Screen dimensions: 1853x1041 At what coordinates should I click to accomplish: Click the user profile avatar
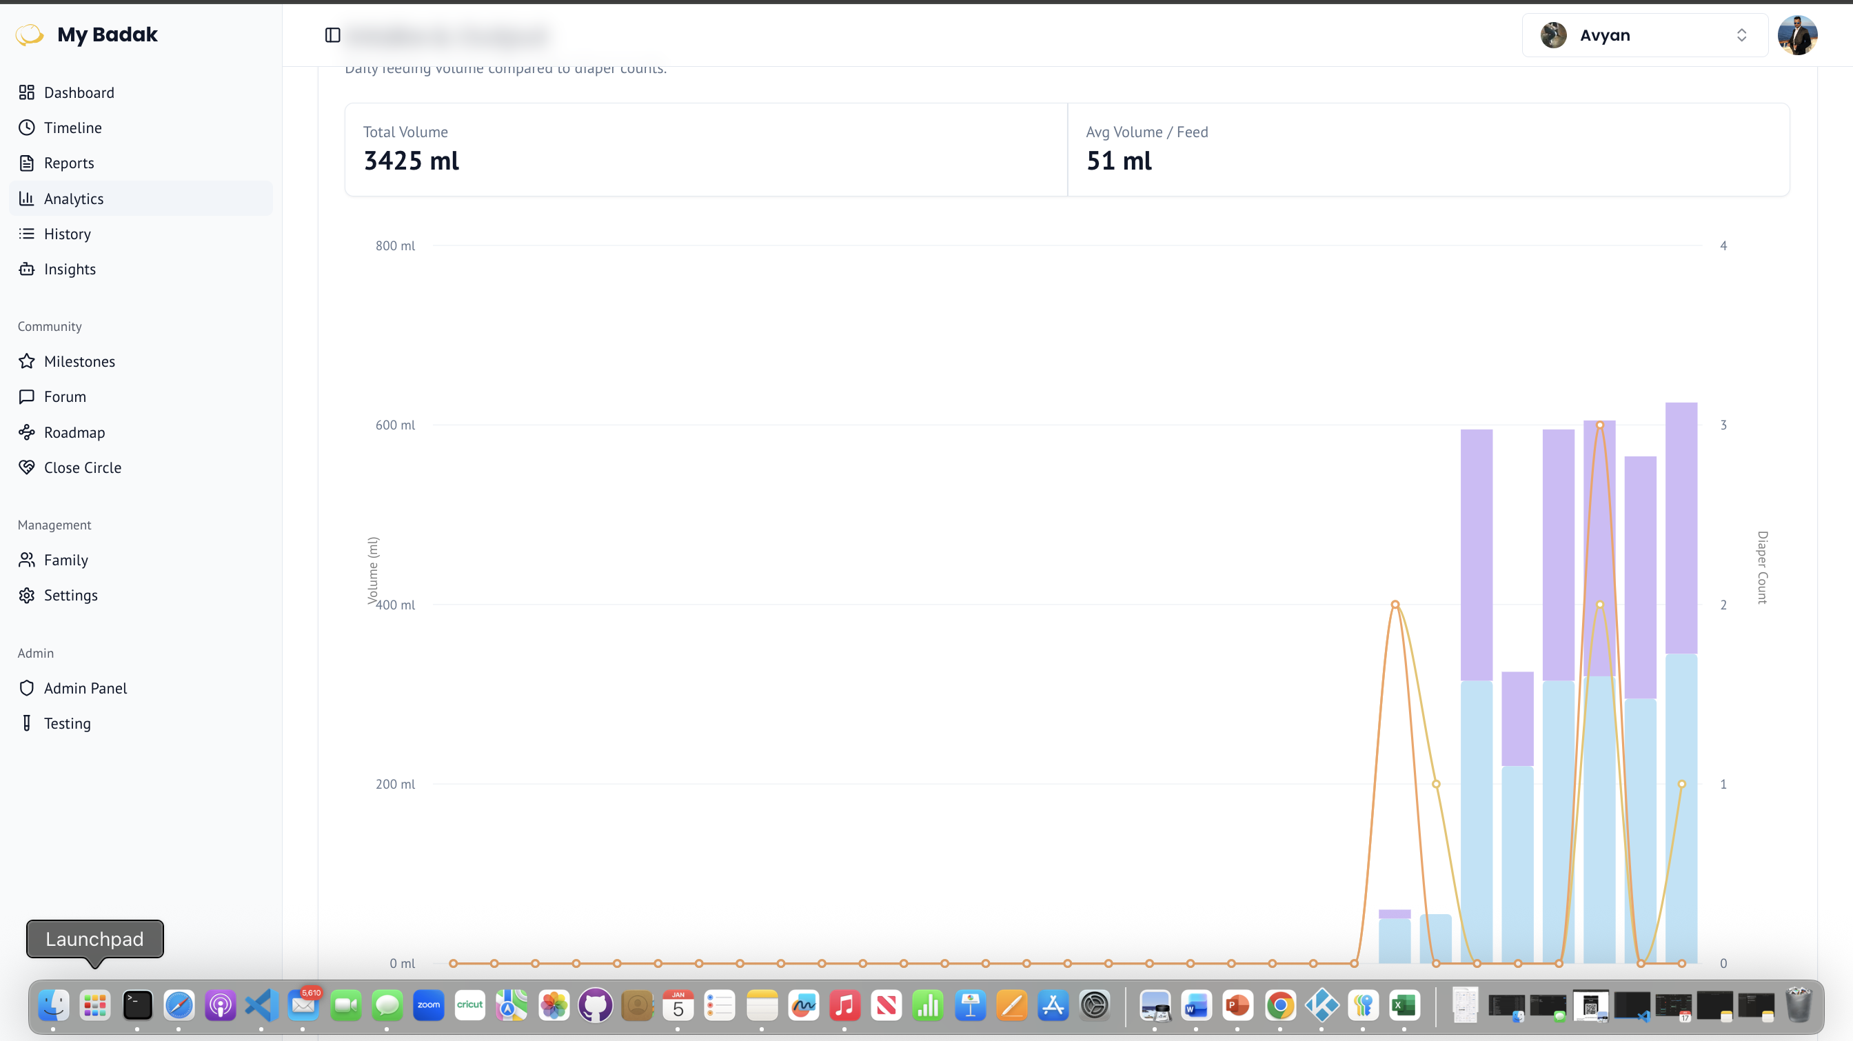[x=1797, y=34]
